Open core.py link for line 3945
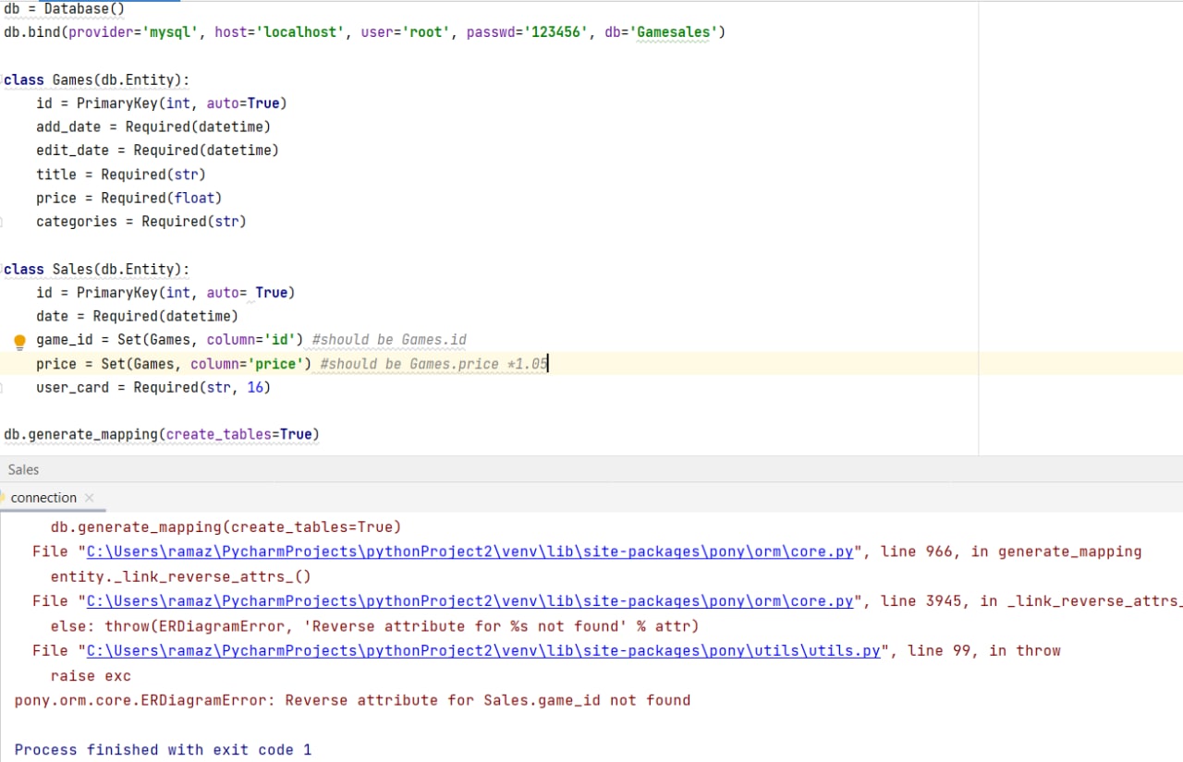The height and width of the screenshot is (762, 1183). [x=470, y=601]
